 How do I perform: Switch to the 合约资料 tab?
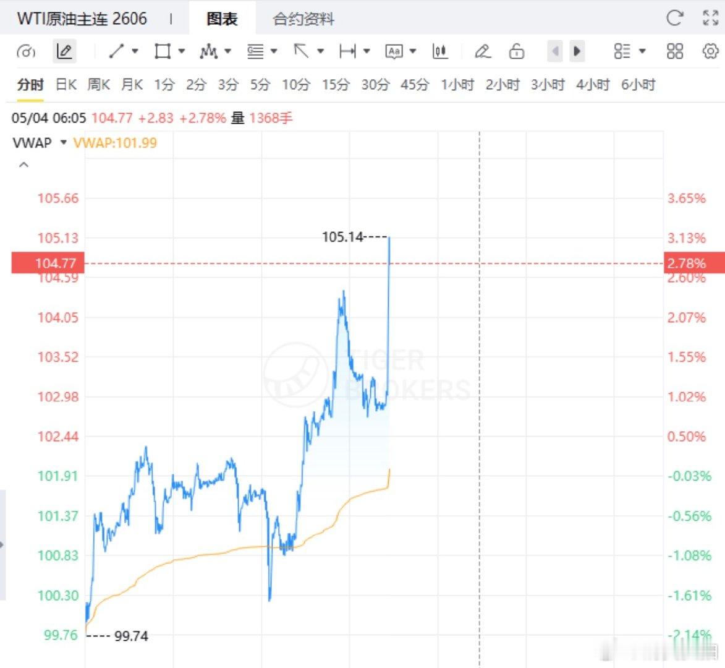(303, 19)
